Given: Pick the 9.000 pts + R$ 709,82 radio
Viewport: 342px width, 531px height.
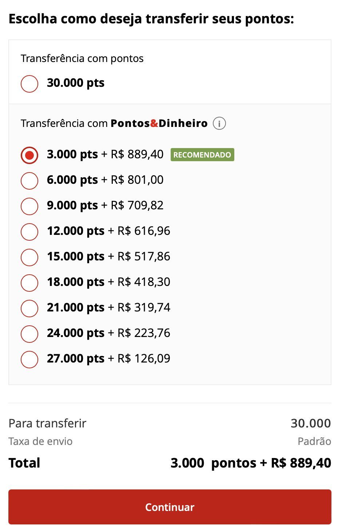Looking at the screenshot, I should point(29,206).
